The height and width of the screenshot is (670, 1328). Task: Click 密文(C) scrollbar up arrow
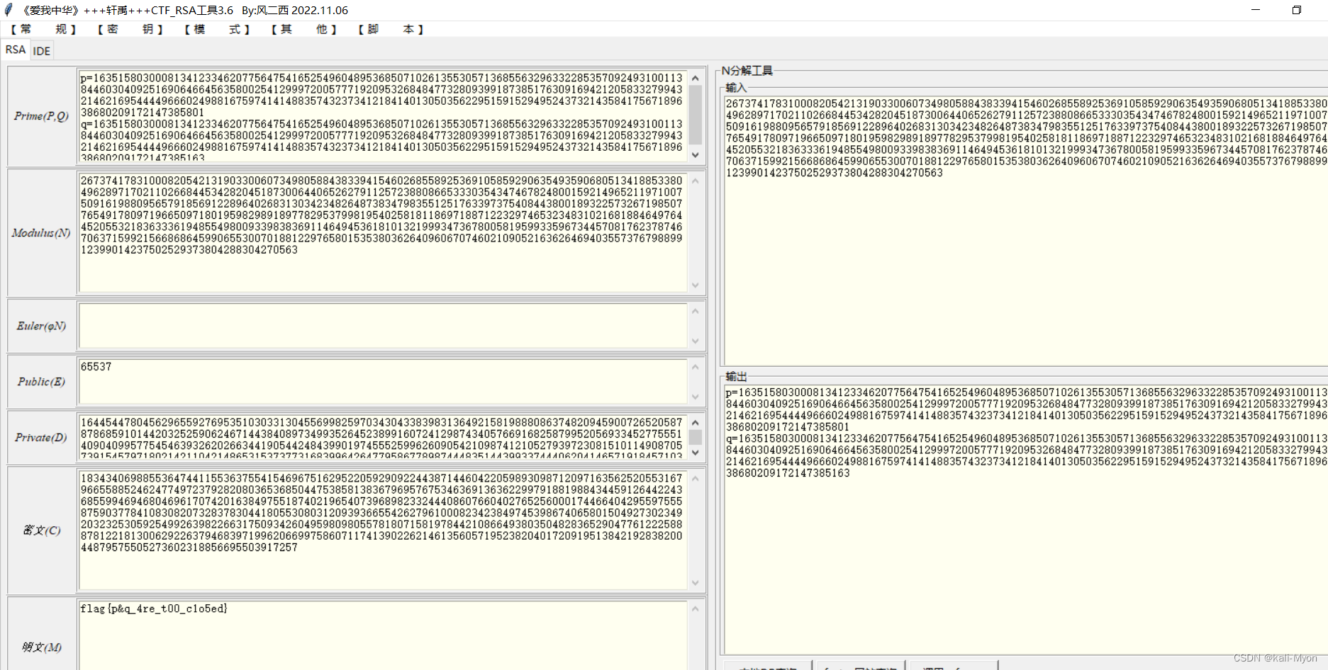tap(696, 478)
